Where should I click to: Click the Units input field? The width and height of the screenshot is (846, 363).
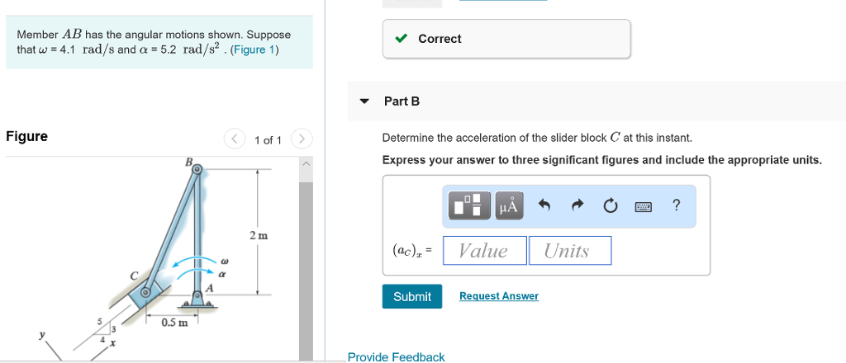[x=570, y=251]
